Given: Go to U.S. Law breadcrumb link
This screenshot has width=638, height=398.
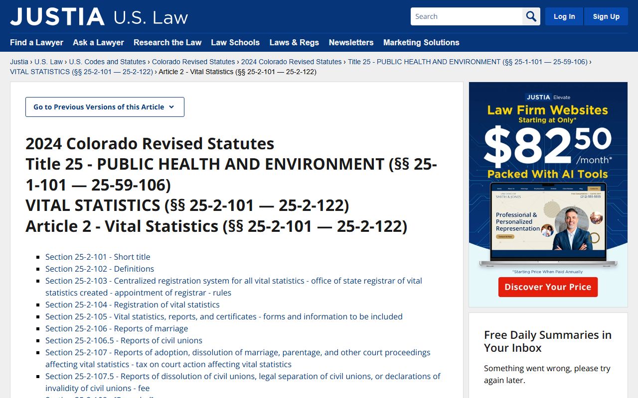Looking at the screenshot, I should [49, 62].
